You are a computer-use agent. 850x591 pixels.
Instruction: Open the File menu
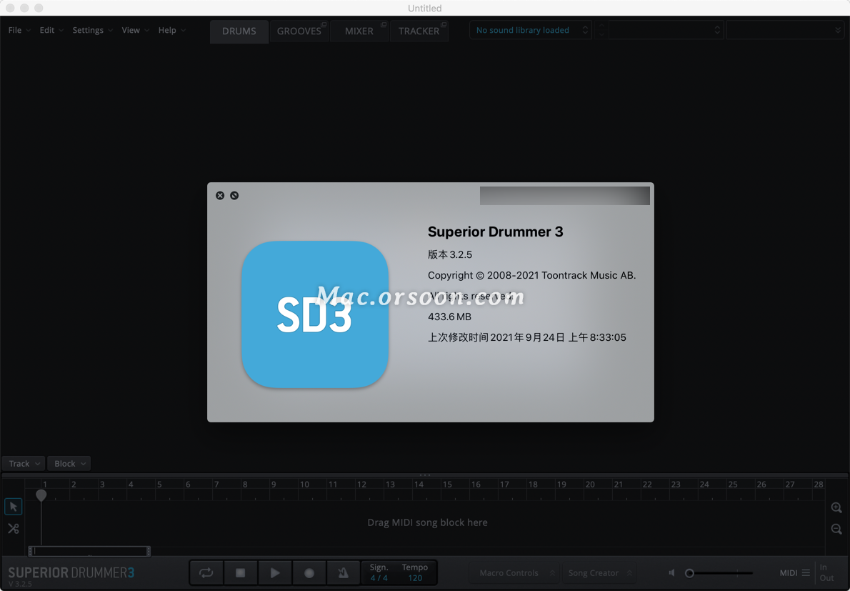(19, 30)
